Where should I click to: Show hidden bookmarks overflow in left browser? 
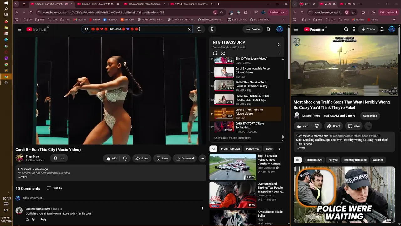tap(284, 19)
